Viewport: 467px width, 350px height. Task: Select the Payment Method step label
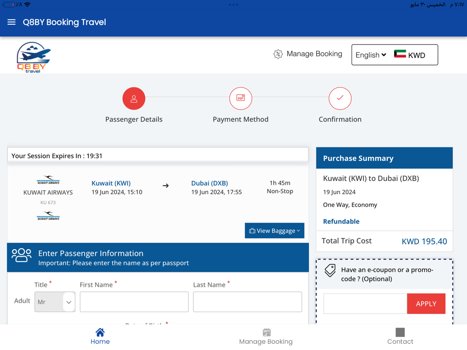(x=241, y=119)
